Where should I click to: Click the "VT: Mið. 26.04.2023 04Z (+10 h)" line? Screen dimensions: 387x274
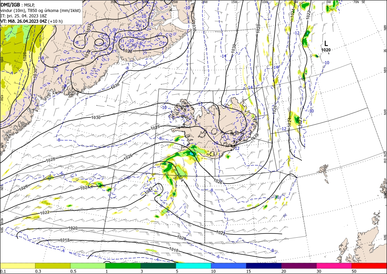click(31, 21)
